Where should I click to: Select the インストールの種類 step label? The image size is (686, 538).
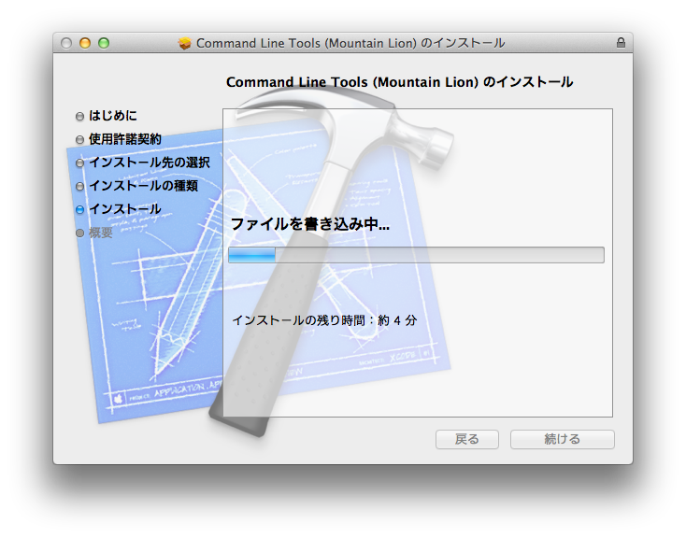[x=144, y=186]
